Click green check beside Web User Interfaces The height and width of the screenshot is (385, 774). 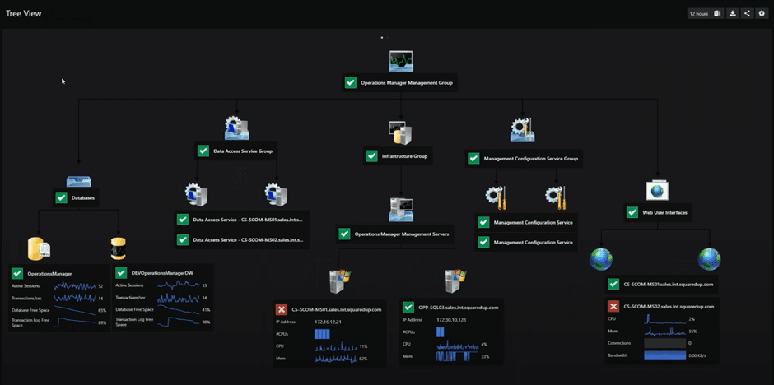632,212
